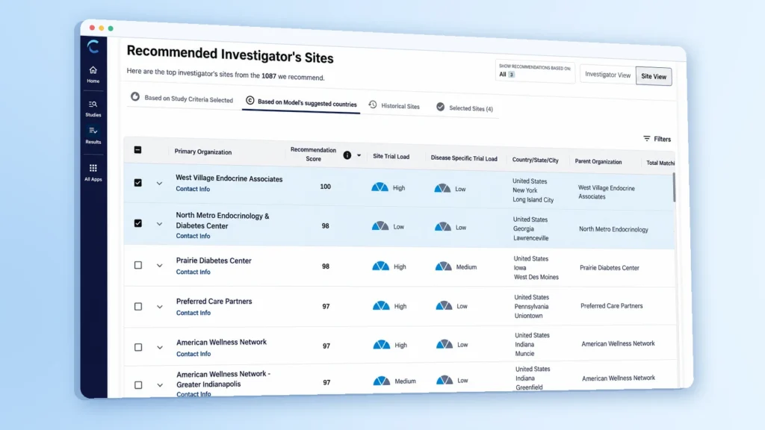Viewport: 765px width, 430px height.
Task: Check the Prairie Diabetes Center checkbox
Action: tap(138, 265)
